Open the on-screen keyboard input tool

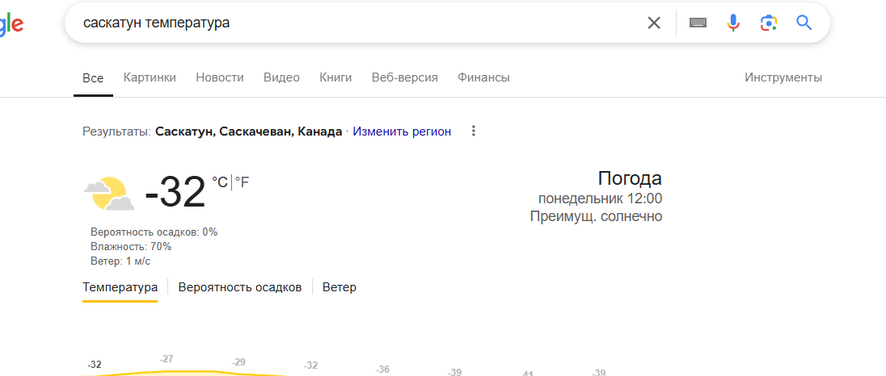698,23
